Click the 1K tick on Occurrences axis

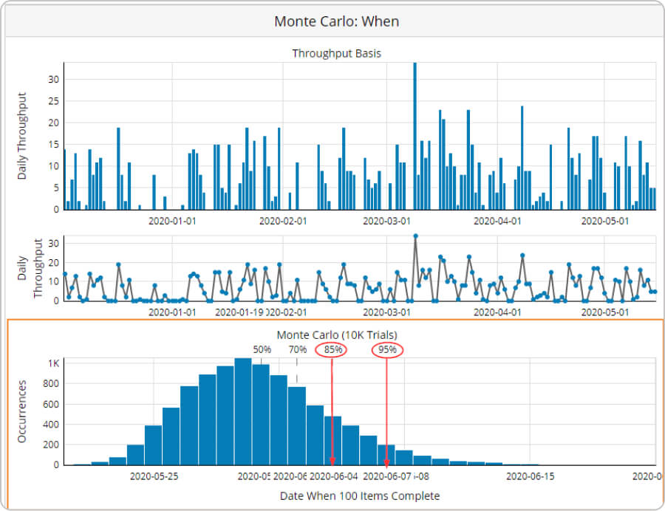[55, 363]
